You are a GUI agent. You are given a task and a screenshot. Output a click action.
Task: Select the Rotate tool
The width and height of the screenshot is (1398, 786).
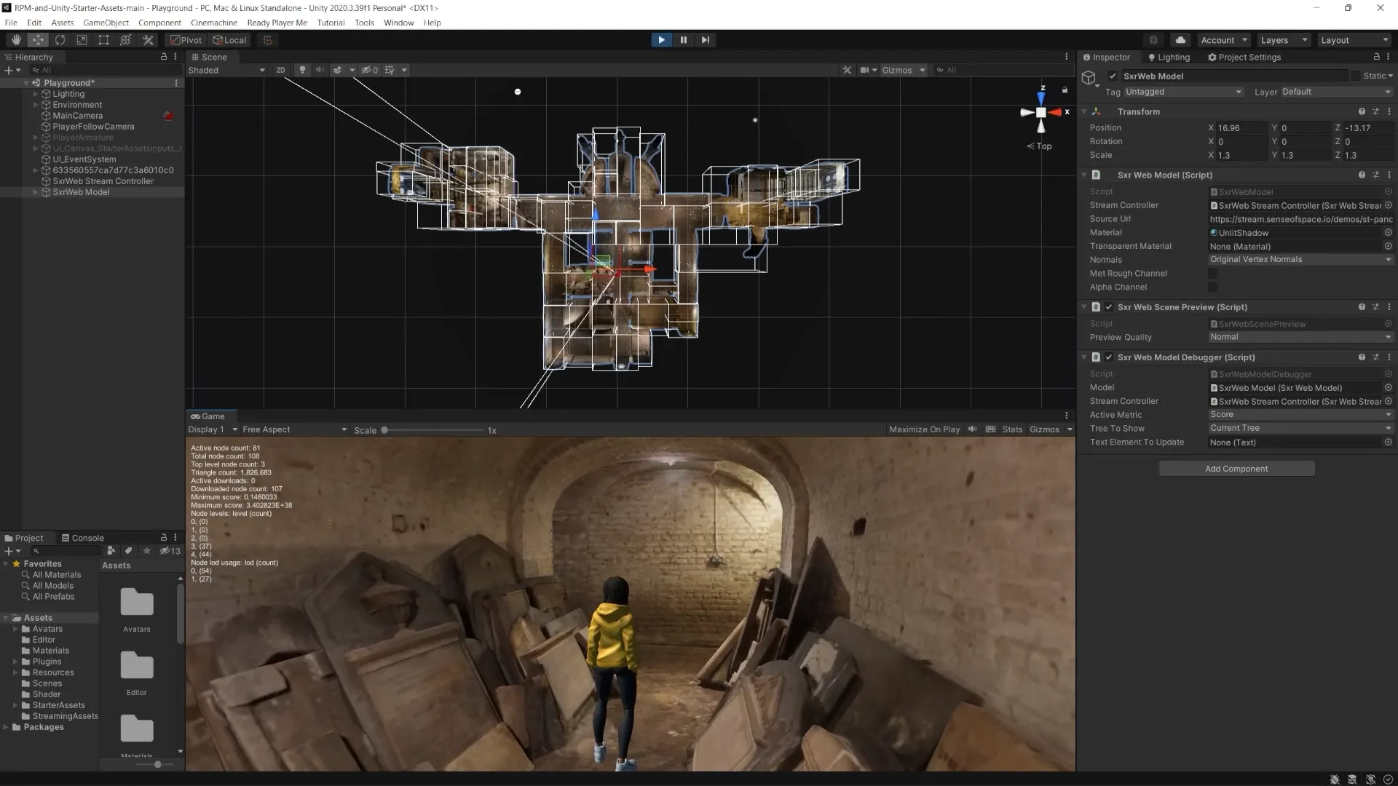click(x=60, y=40)
